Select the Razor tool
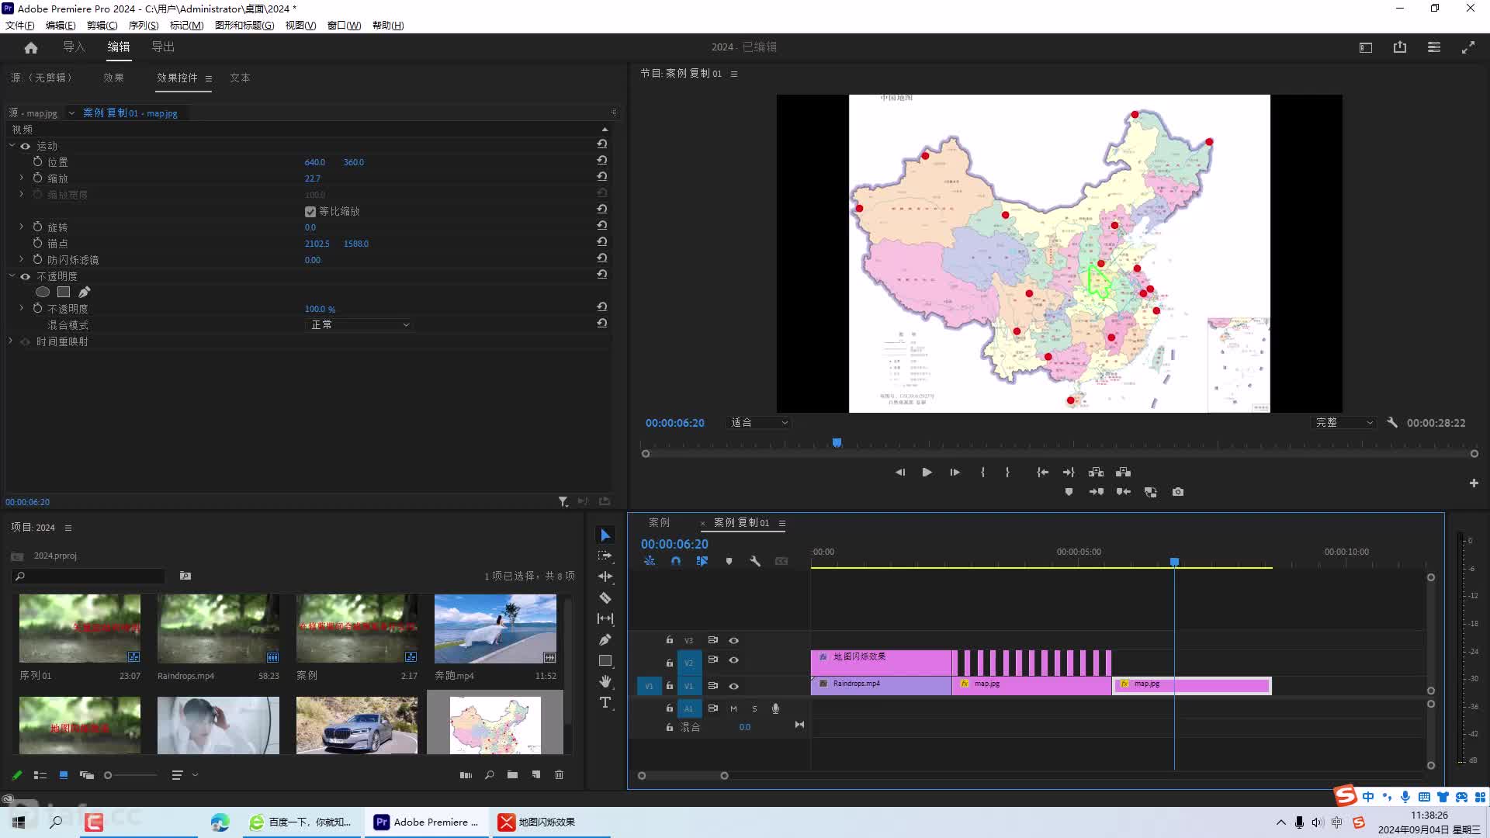The width and height of the screenshot is (1490, 838). (605, 597)
